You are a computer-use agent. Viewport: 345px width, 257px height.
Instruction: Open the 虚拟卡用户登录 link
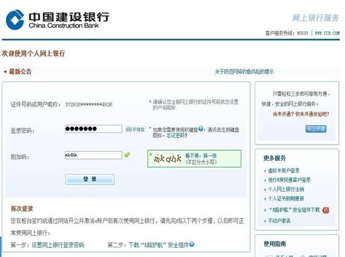coord(284,171)
